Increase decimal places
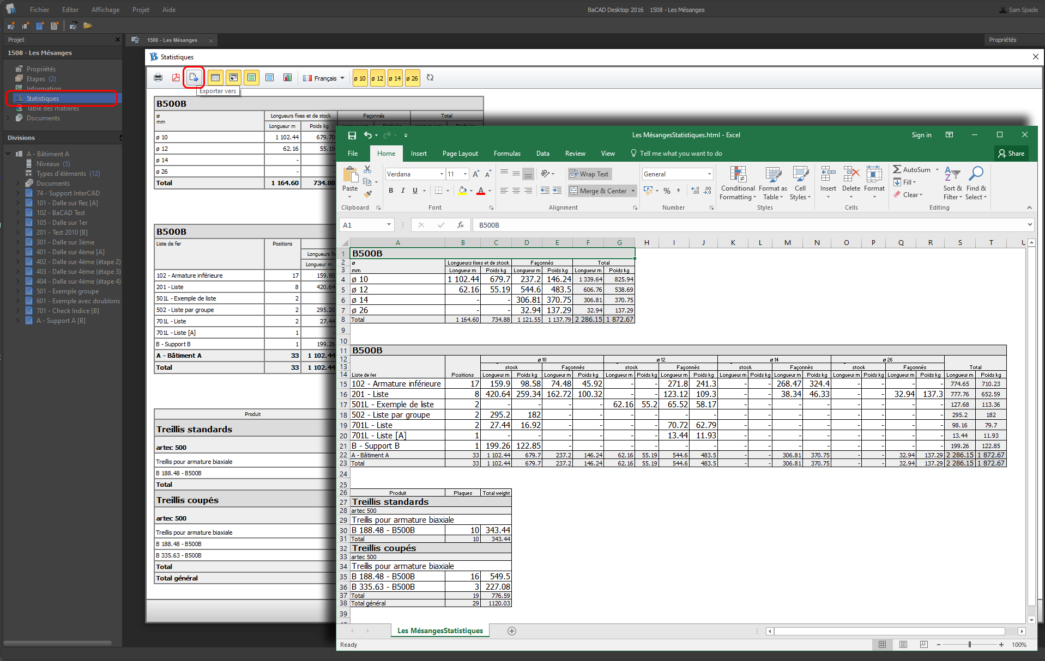 (695, 191)
